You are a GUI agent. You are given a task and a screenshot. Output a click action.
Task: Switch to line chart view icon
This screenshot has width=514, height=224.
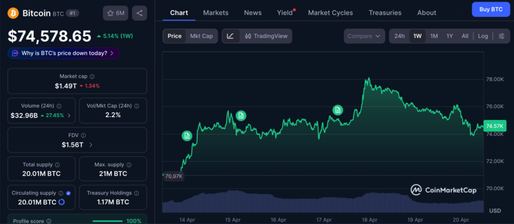coord(230,36)
